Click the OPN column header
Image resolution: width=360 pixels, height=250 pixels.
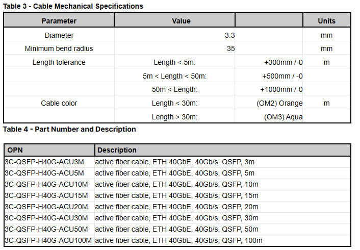(x=15, y=150)
